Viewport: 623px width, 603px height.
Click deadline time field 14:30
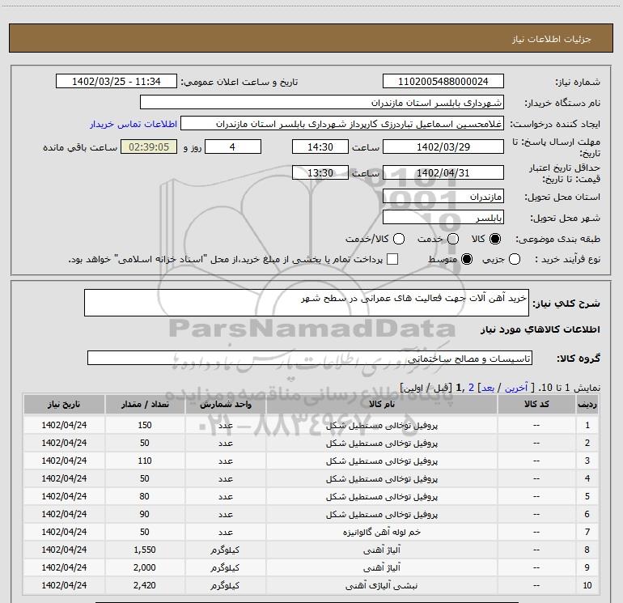coord(320,147)
